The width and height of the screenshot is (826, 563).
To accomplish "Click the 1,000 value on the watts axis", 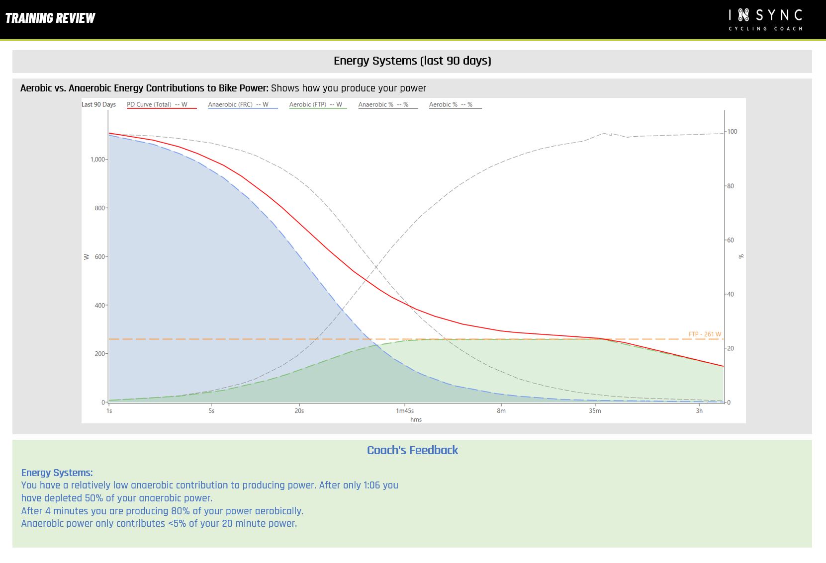I will pyautogui.click(x=97, y=160).
